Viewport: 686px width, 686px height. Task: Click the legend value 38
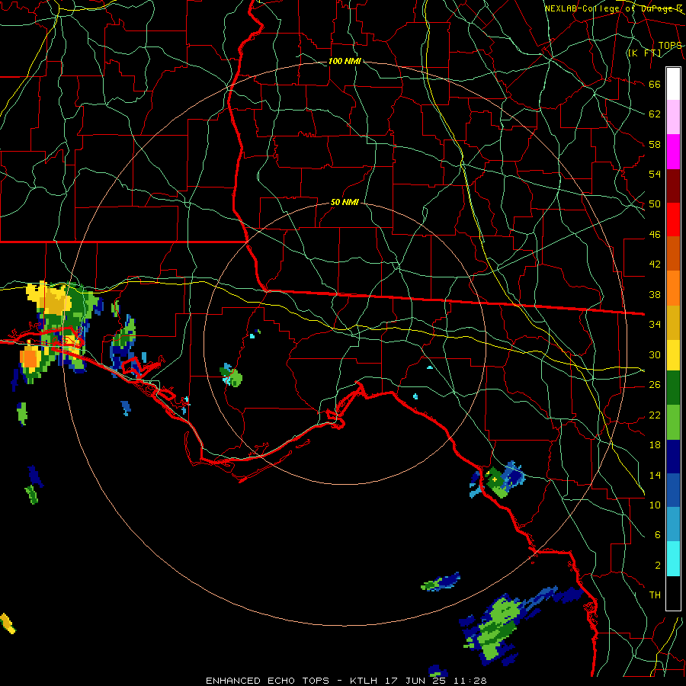(655, 294)
